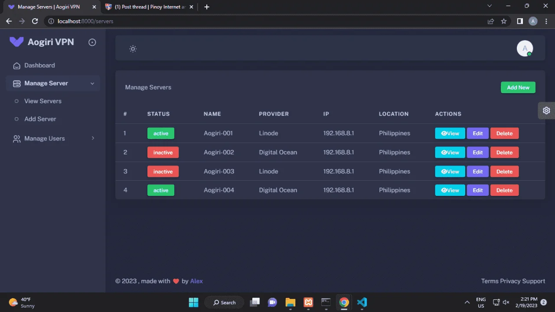Open Add Server submenu item
The height and width of the screenshot is (312, 555).
click(40, 119)
